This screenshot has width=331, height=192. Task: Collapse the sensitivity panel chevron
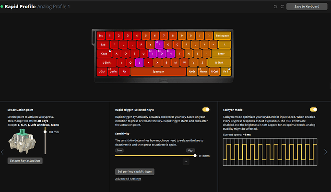click(x=186, y=162)
